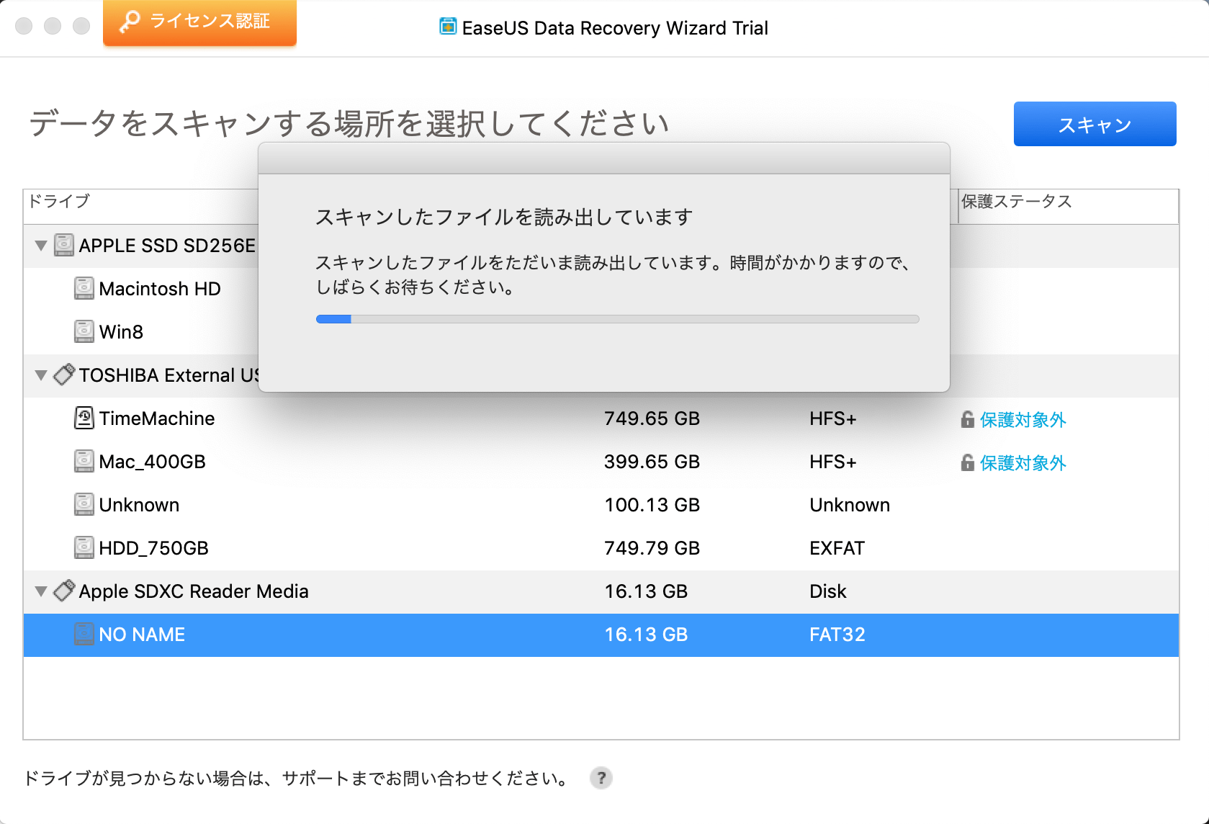The image size is (1209, 824).
Task: Select APPLE SSD SD256E drive label
Action: 167,246
